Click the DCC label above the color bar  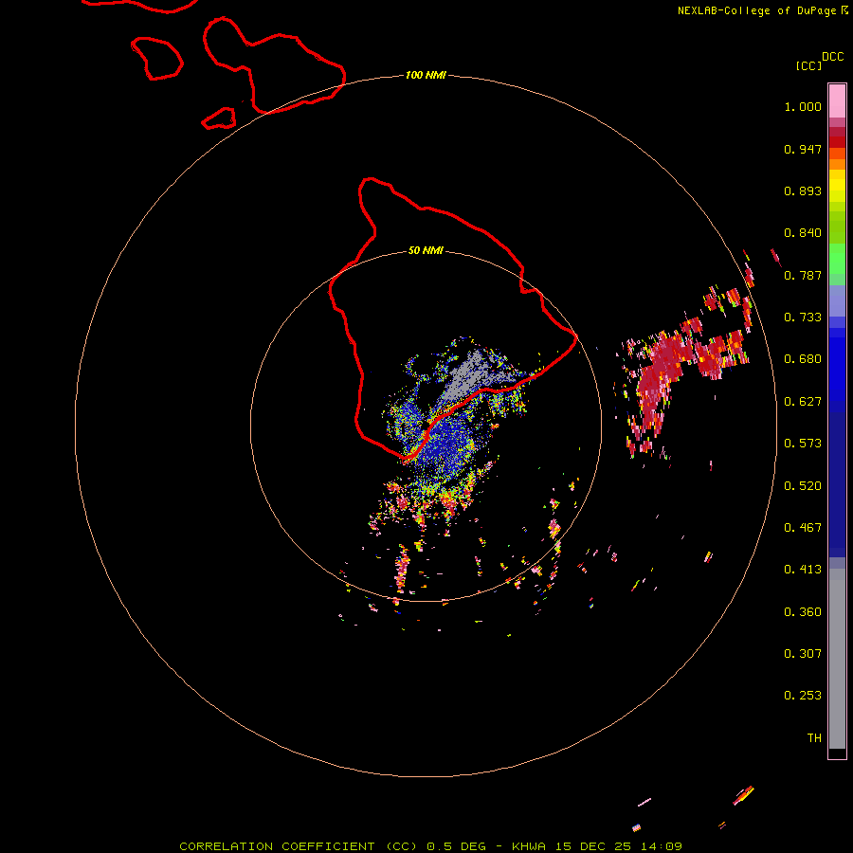coord(832,57)
